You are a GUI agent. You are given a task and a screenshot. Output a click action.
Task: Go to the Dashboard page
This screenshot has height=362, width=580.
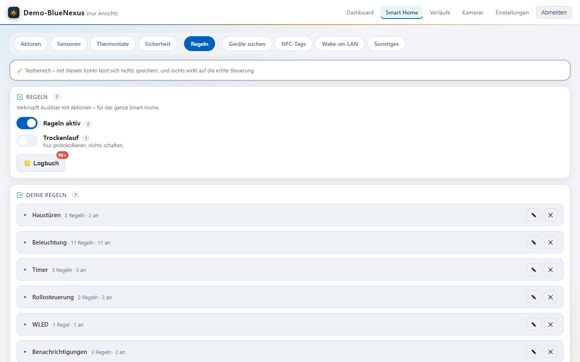click(360, 12)
